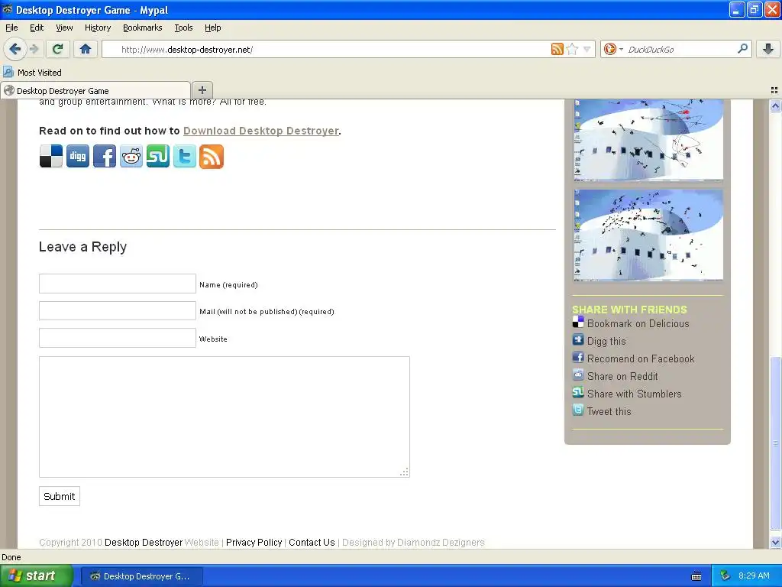Open the Windows Start menu
Viewport: 782px width, 587px height.
pos(37,576)
